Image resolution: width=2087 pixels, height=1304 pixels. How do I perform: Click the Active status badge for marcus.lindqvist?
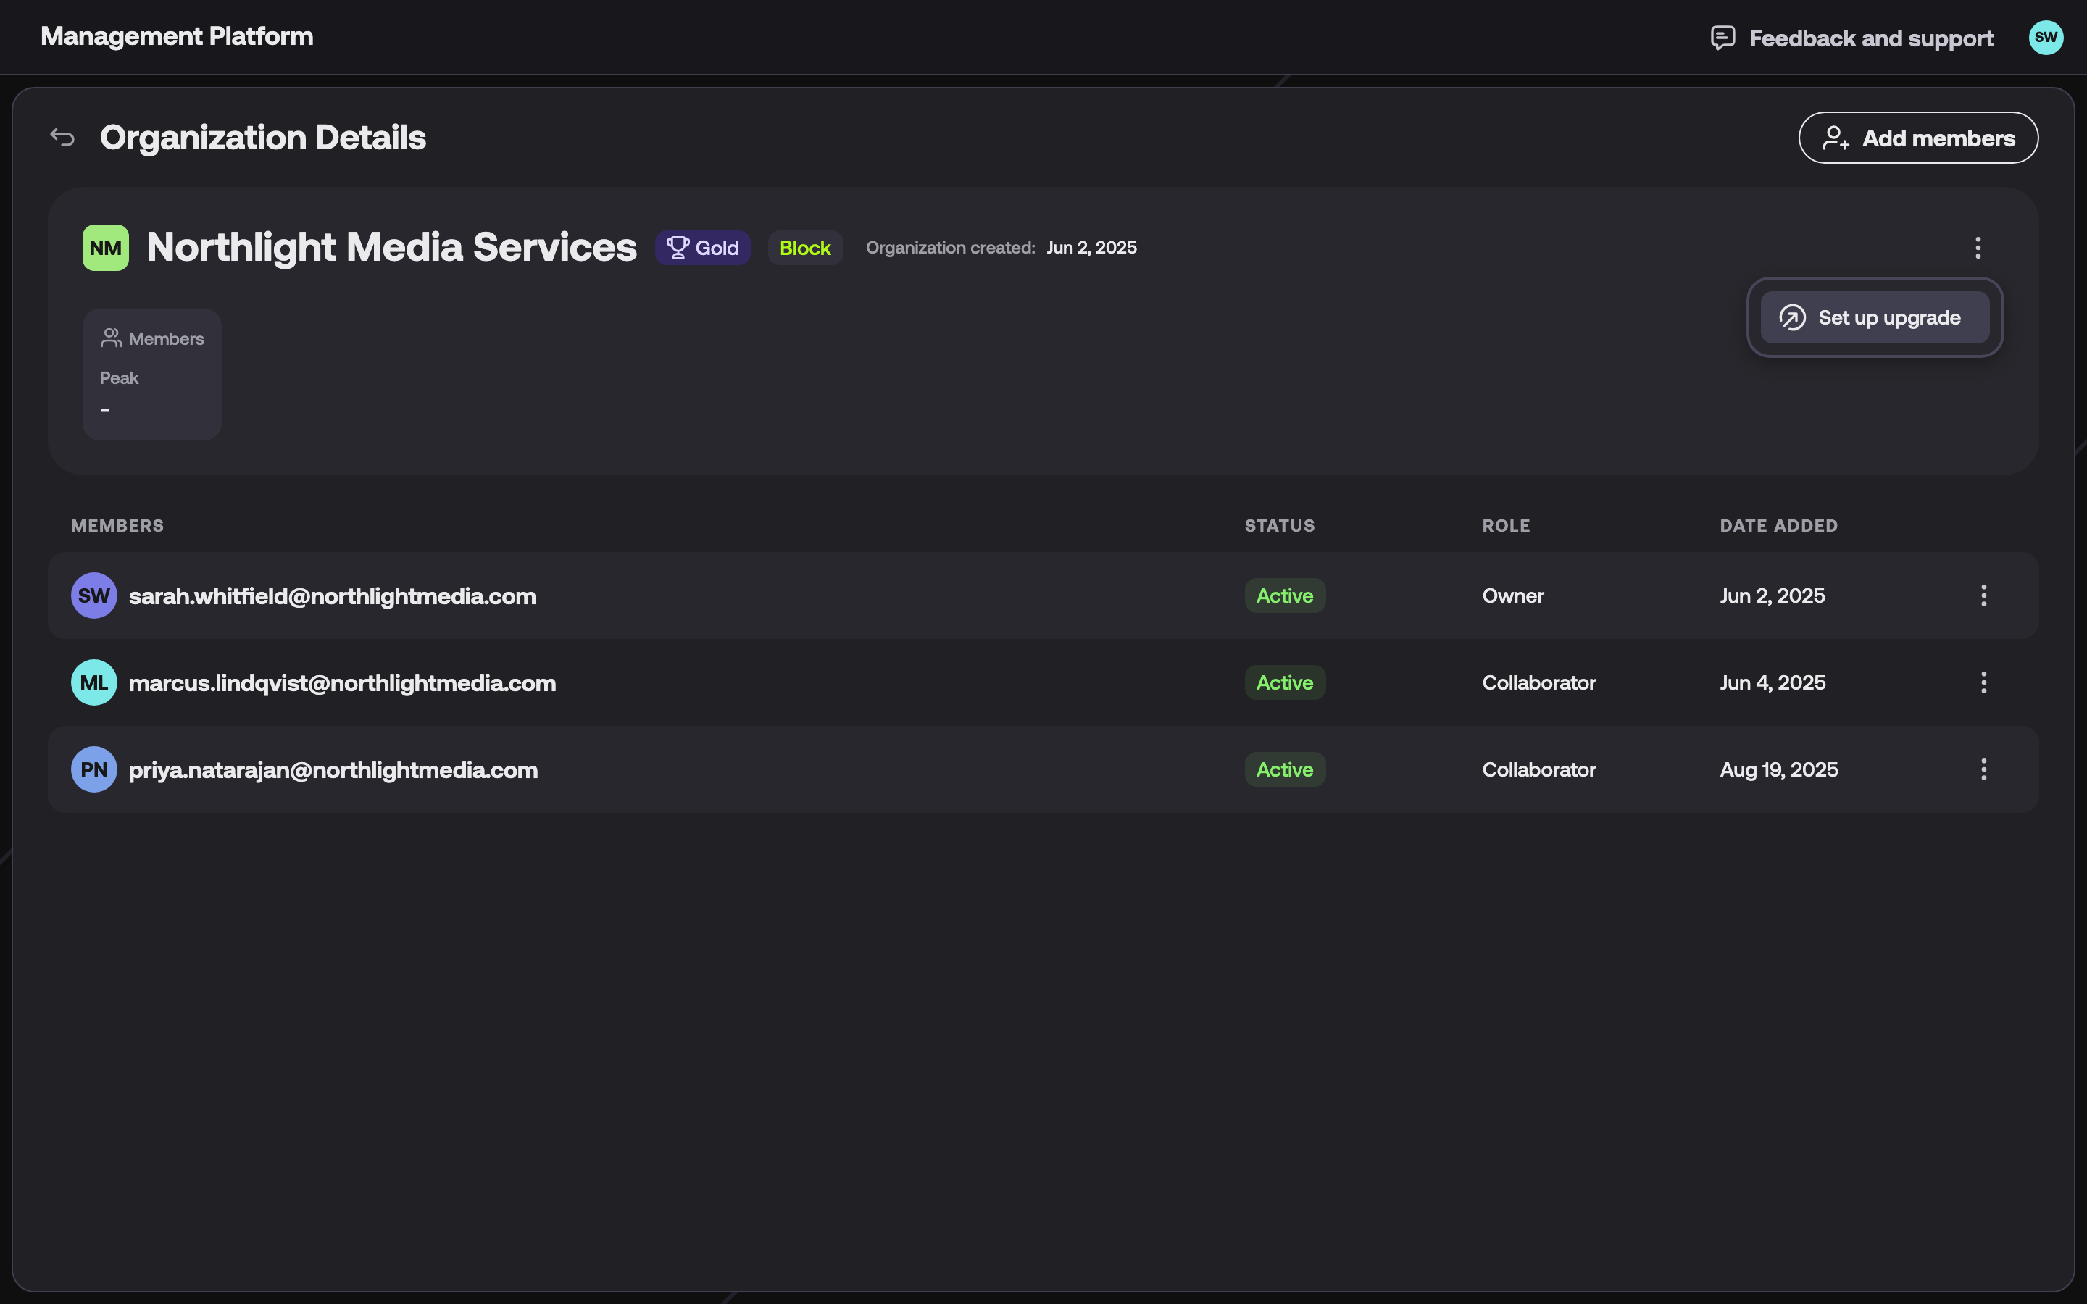click(1284, 682)
